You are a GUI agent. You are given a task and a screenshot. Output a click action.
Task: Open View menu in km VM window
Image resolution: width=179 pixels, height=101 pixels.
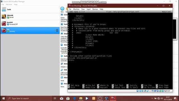83,9
